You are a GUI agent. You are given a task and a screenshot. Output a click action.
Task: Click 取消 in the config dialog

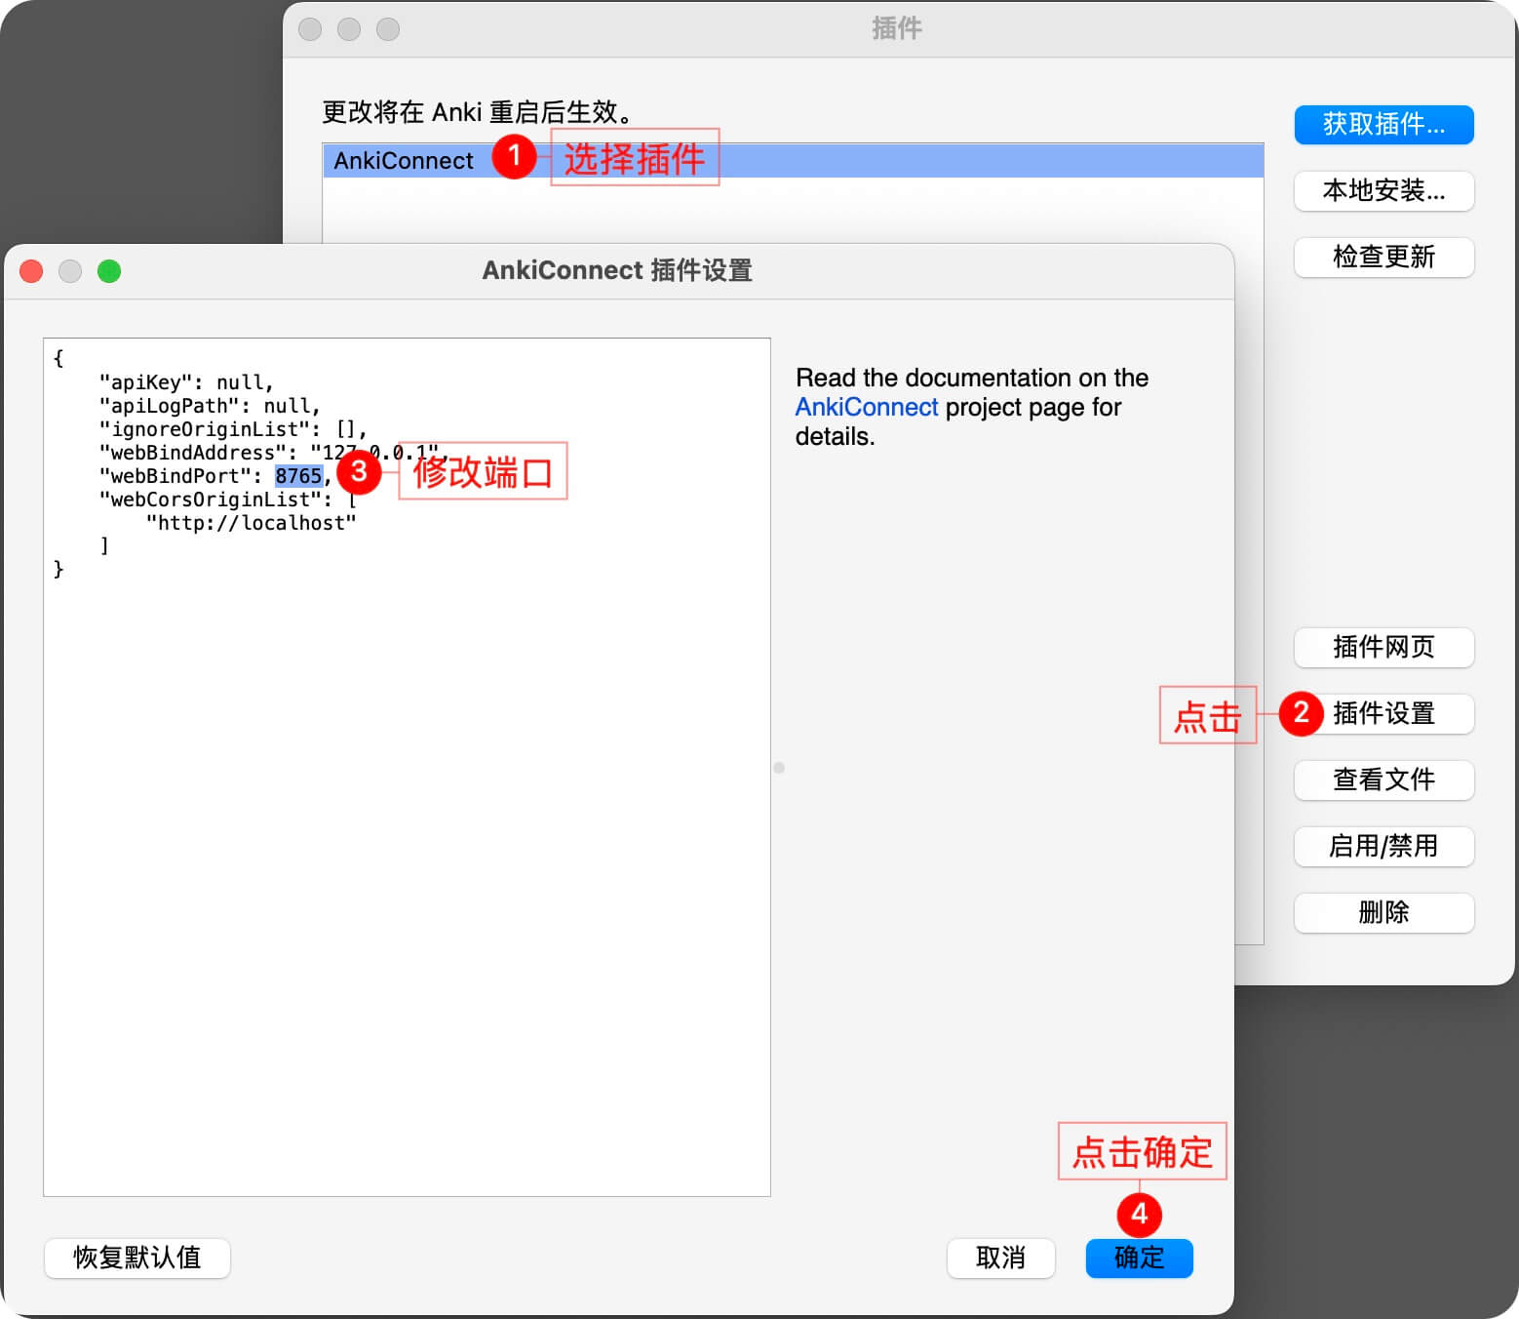tap(1000, 1259)
